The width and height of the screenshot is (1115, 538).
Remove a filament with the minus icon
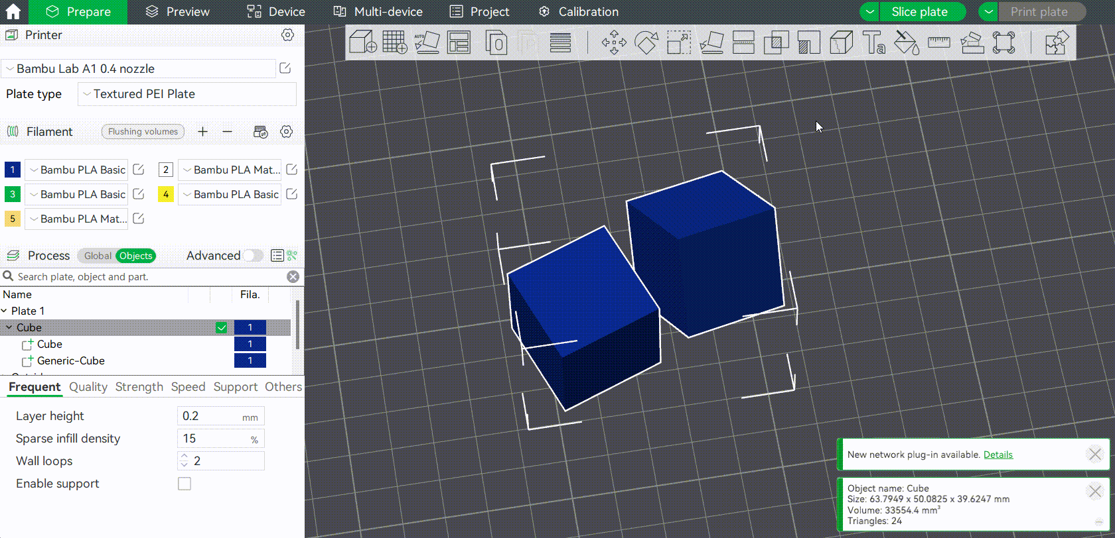tap(227, 132)
